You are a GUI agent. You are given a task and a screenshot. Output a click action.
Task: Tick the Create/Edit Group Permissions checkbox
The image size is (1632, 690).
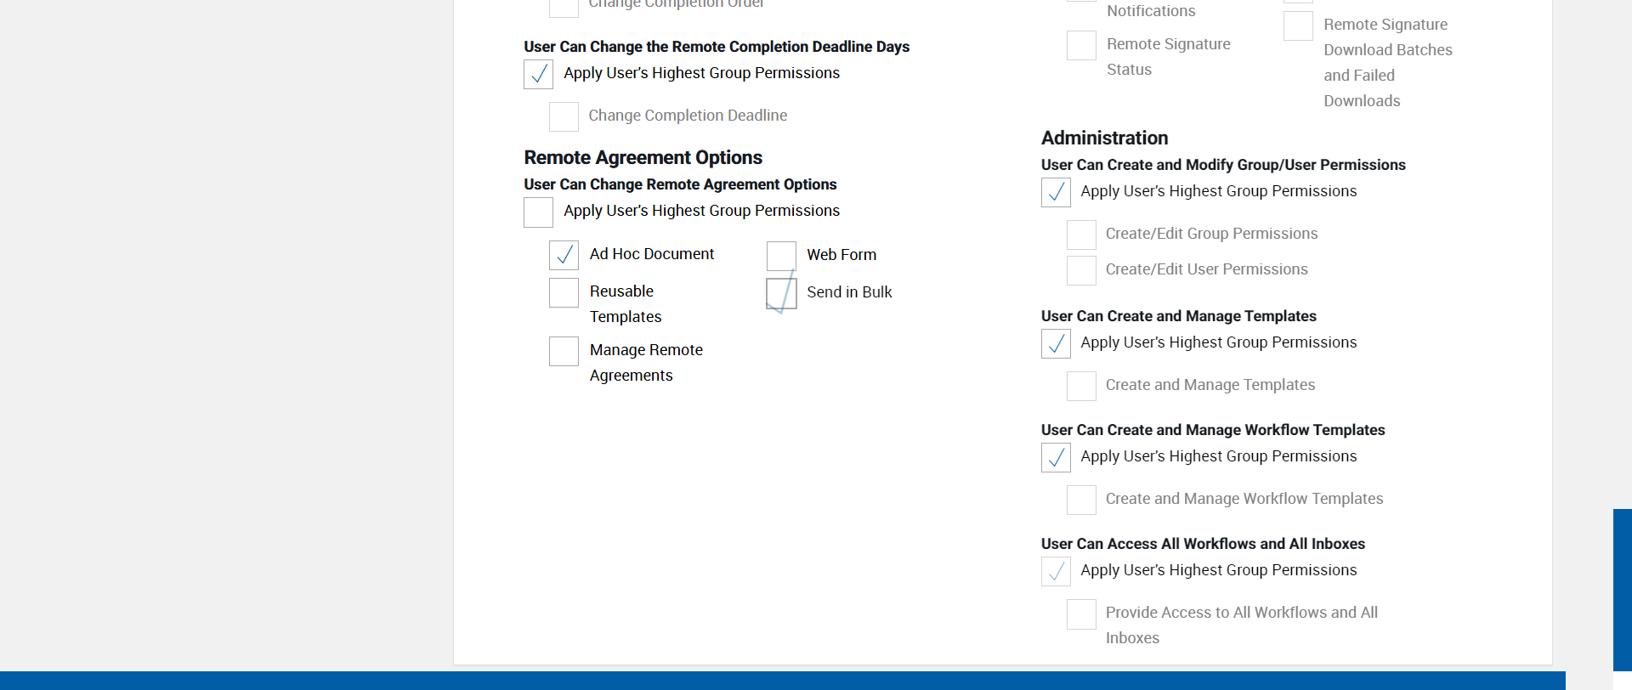(x=1081, y=235)
